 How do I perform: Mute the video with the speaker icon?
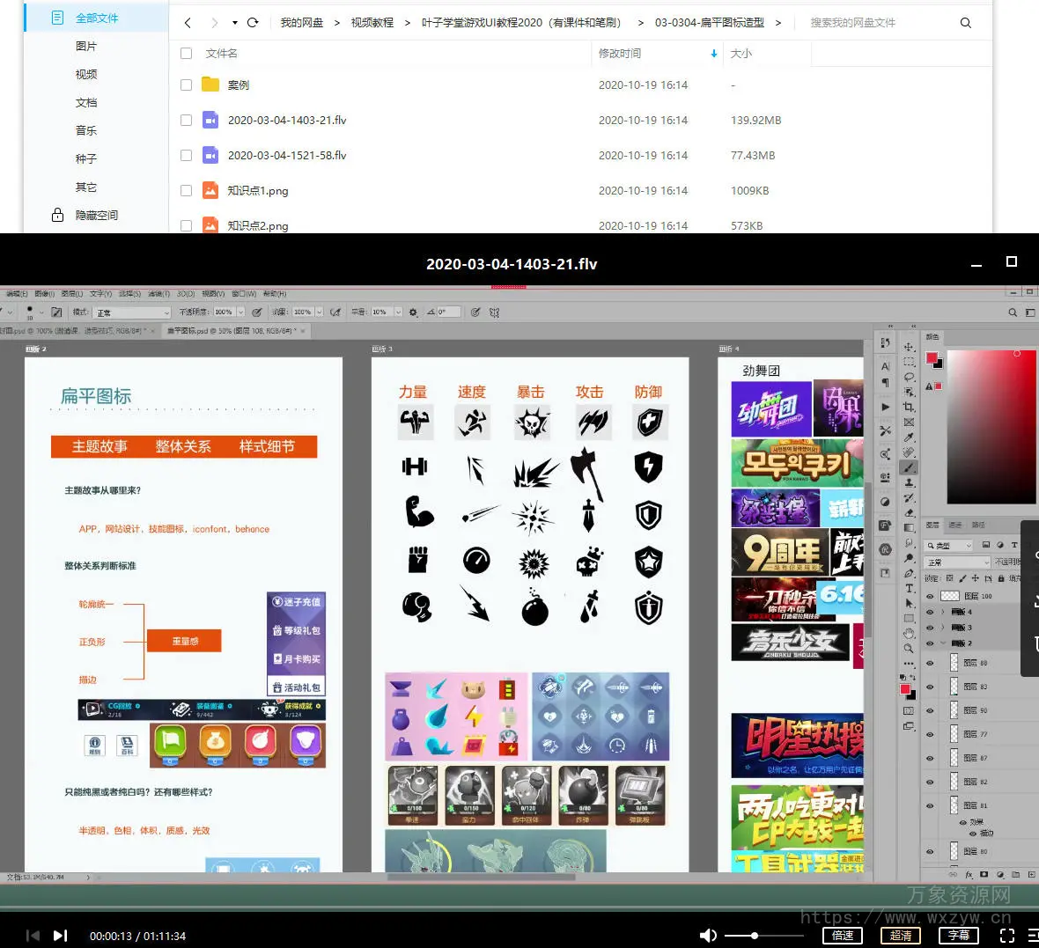tap(707, 936)
